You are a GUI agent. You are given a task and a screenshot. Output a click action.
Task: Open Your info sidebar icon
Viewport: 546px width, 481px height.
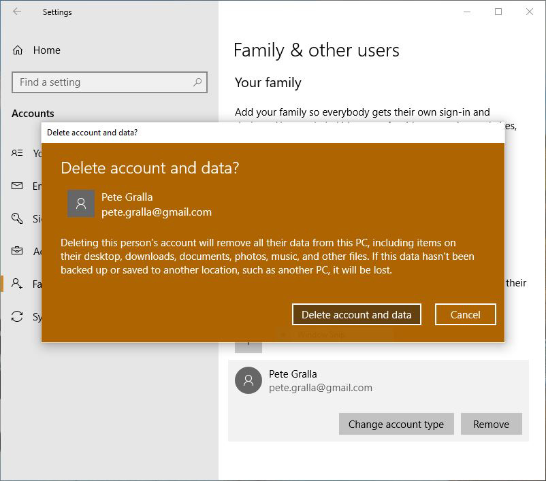[x=17, y=153]
